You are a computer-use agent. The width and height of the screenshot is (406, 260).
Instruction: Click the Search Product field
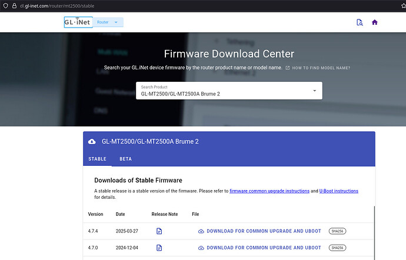click(x=229, y=91)
